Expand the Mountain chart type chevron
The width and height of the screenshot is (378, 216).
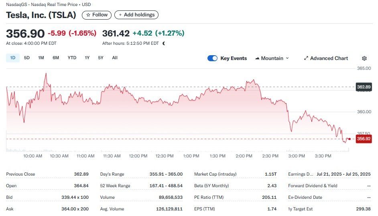point(287,58)
